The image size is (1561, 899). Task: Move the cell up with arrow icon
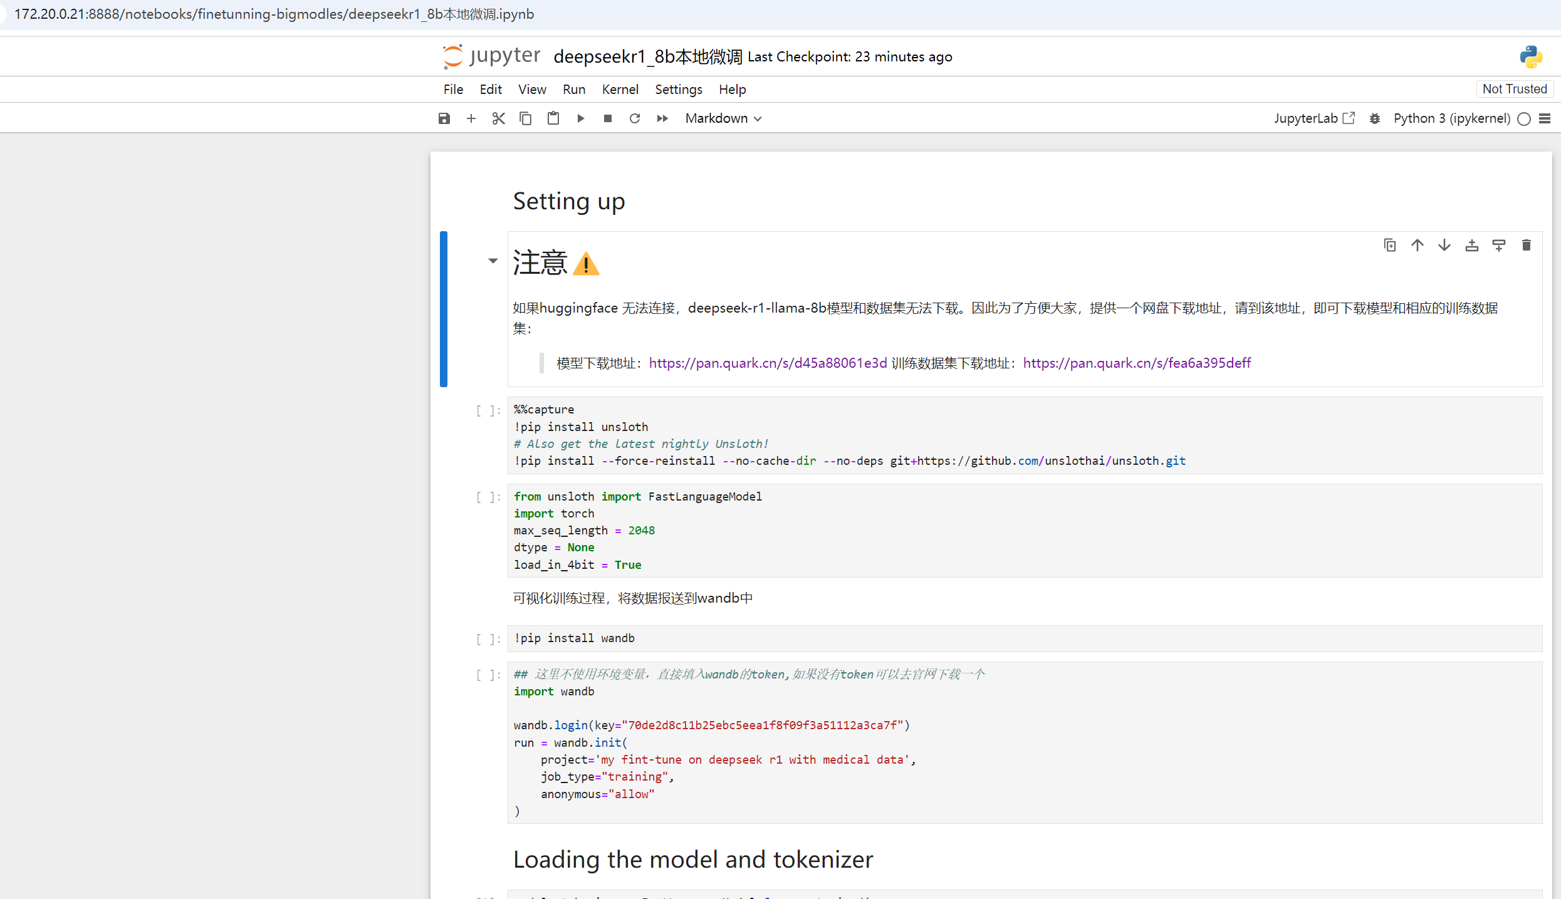coord(1417,246)
